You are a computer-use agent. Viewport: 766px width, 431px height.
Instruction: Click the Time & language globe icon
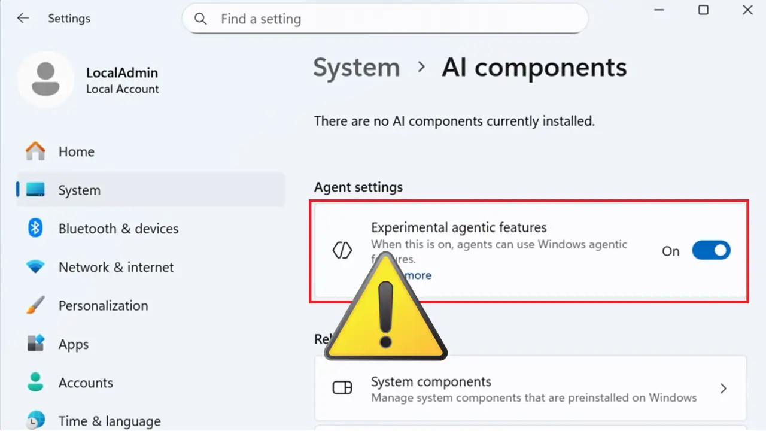(35, 420)
